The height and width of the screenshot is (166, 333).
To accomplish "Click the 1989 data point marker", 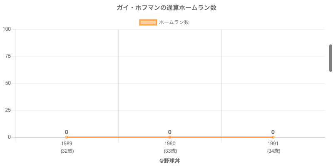I will [67, 137].
